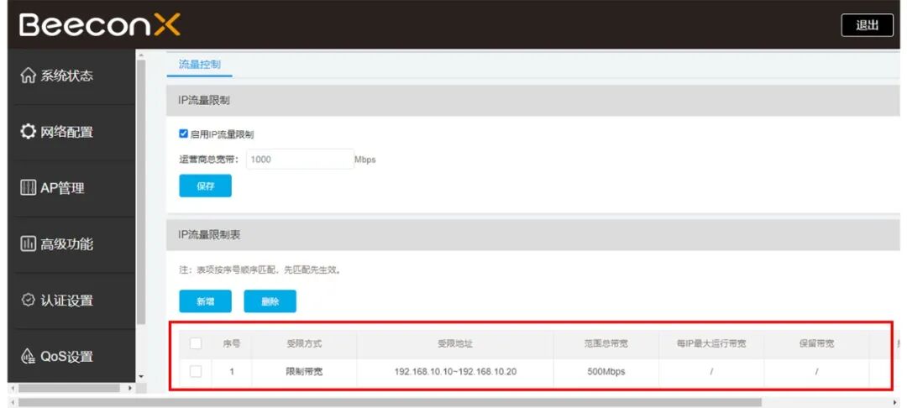The width and height of the screenshot is (907, 408).
Task: Click the 限制带宽 cell in row 1
Action: pyautogui.click(x=304, y=372)
